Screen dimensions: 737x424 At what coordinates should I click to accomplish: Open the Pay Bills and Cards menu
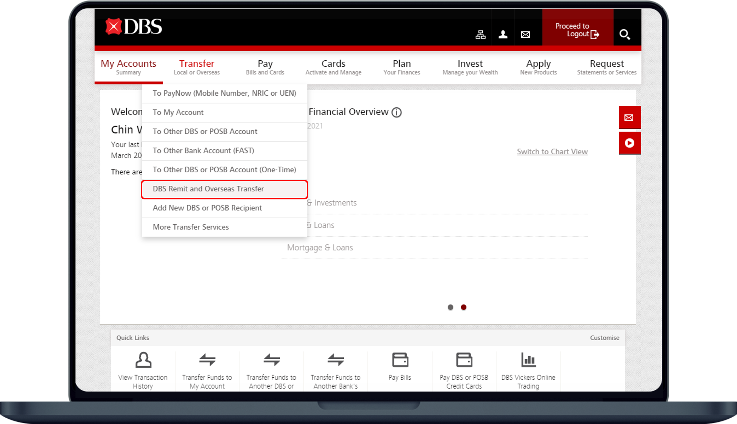coord(265,67)
